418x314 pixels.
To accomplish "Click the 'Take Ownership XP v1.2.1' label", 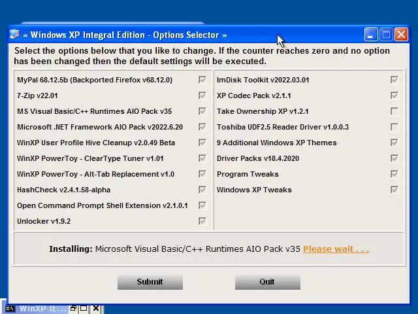I will point(263,111).
